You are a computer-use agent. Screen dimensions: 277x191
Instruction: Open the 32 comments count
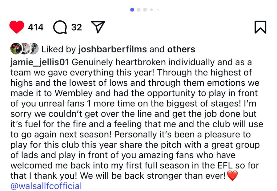(77, 27)
